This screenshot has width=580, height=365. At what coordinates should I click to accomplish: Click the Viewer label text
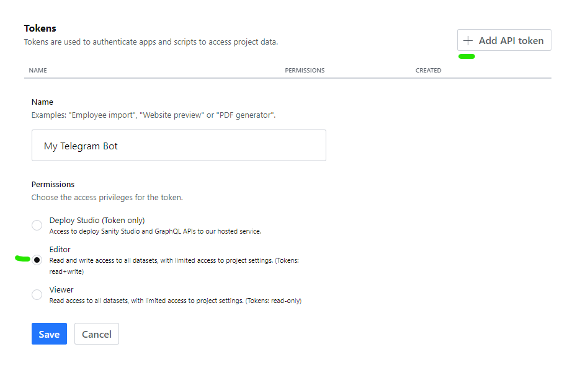[61, 289]
